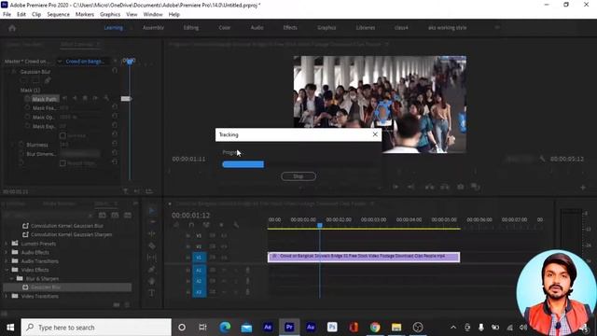Image resolution: width=597 pixels, height=336 pixels.
Task: Select the Selection tool
Action: pos(152,211)
